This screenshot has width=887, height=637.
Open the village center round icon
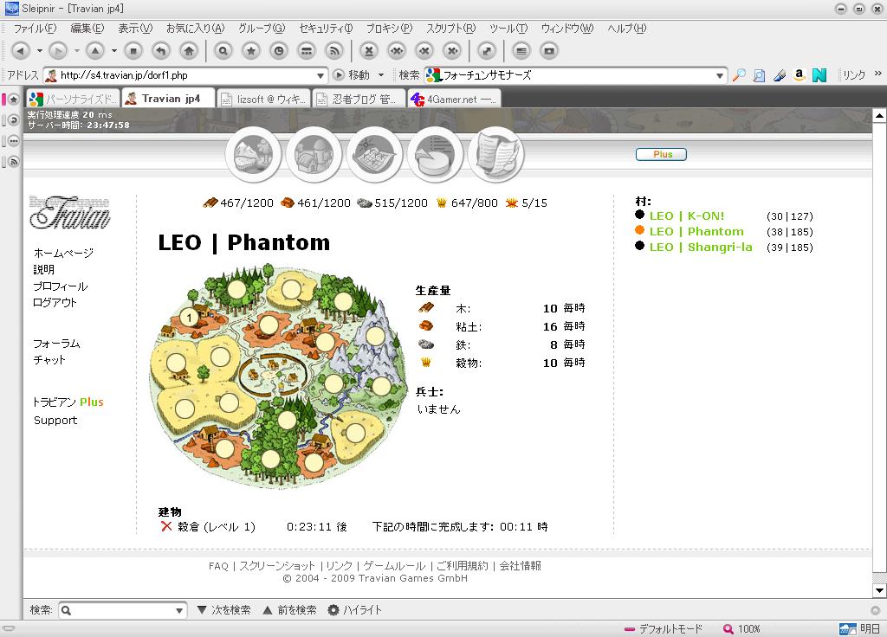[x=314, y=154]
